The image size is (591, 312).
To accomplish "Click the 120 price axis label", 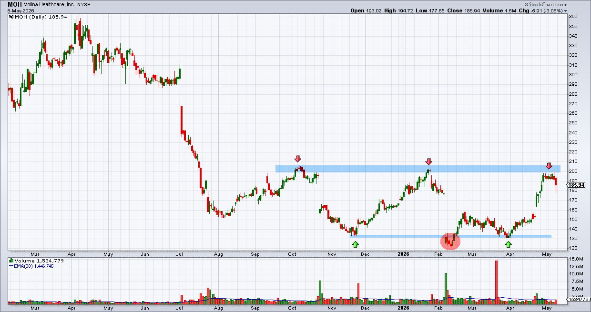I will (x=573, y=249).
